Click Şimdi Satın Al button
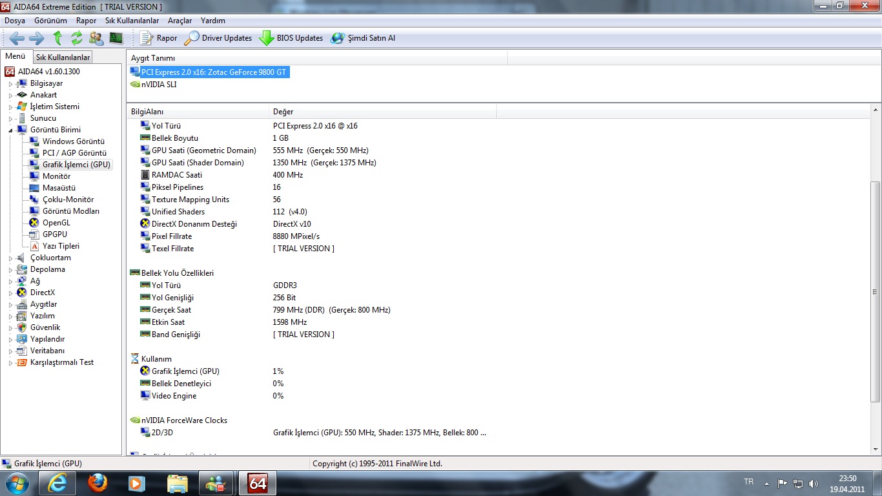 point(364,38)
